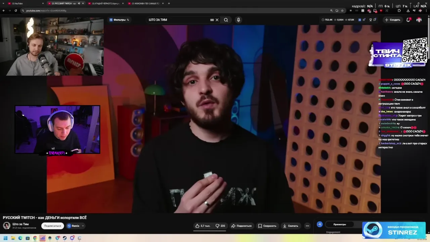Close the УГАДАЙ ЧЕРНОГО tab

tap(123, 3)
